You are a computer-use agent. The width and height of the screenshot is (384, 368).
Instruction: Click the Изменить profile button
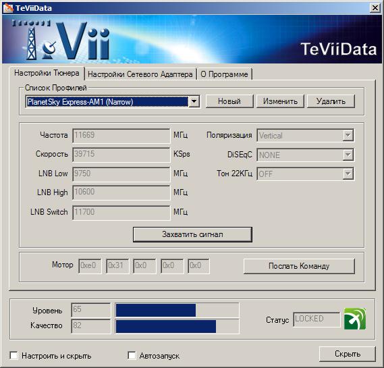pos(280,101)
